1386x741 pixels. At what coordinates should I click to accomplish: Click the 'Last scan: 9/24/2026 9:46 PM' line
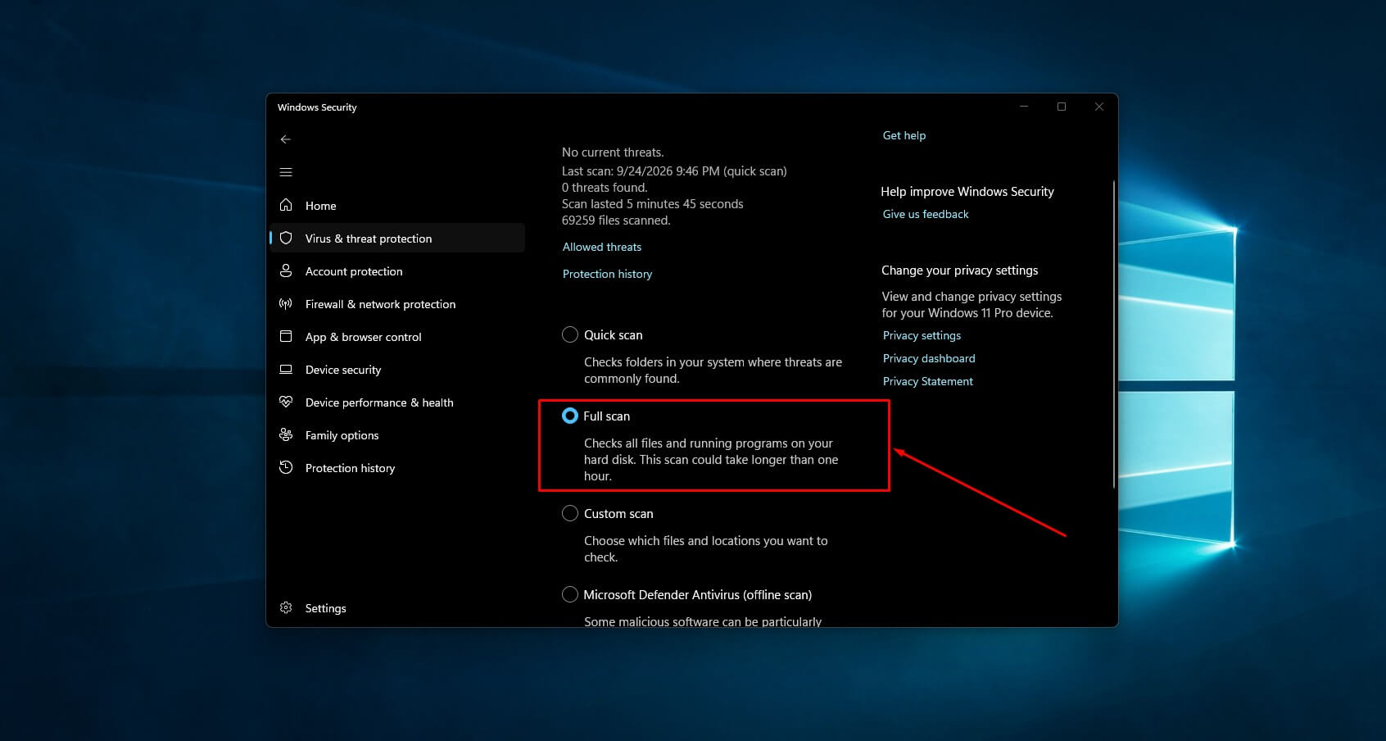[674, 171]
